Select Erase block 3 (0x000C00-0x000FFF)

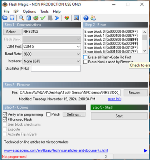(111, 44)
